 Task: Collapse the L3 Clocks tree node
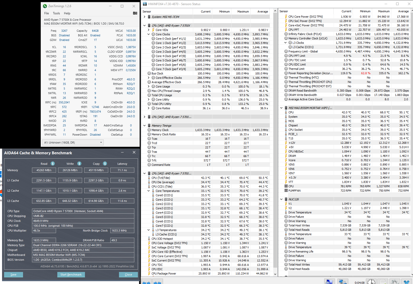click(x=286, y=43)
